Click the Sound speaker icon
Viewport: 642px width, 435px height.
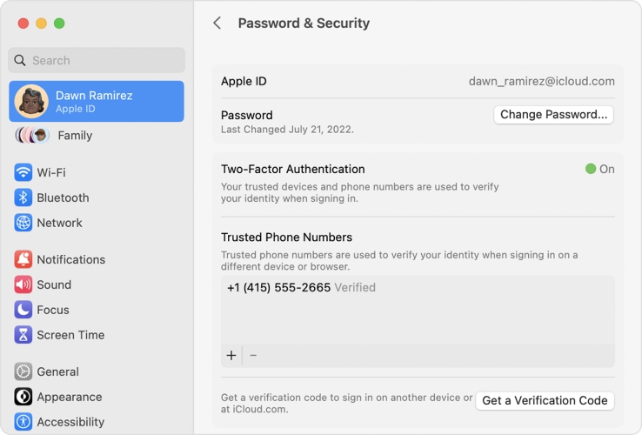pyautogui.click(x=23, y=284)
